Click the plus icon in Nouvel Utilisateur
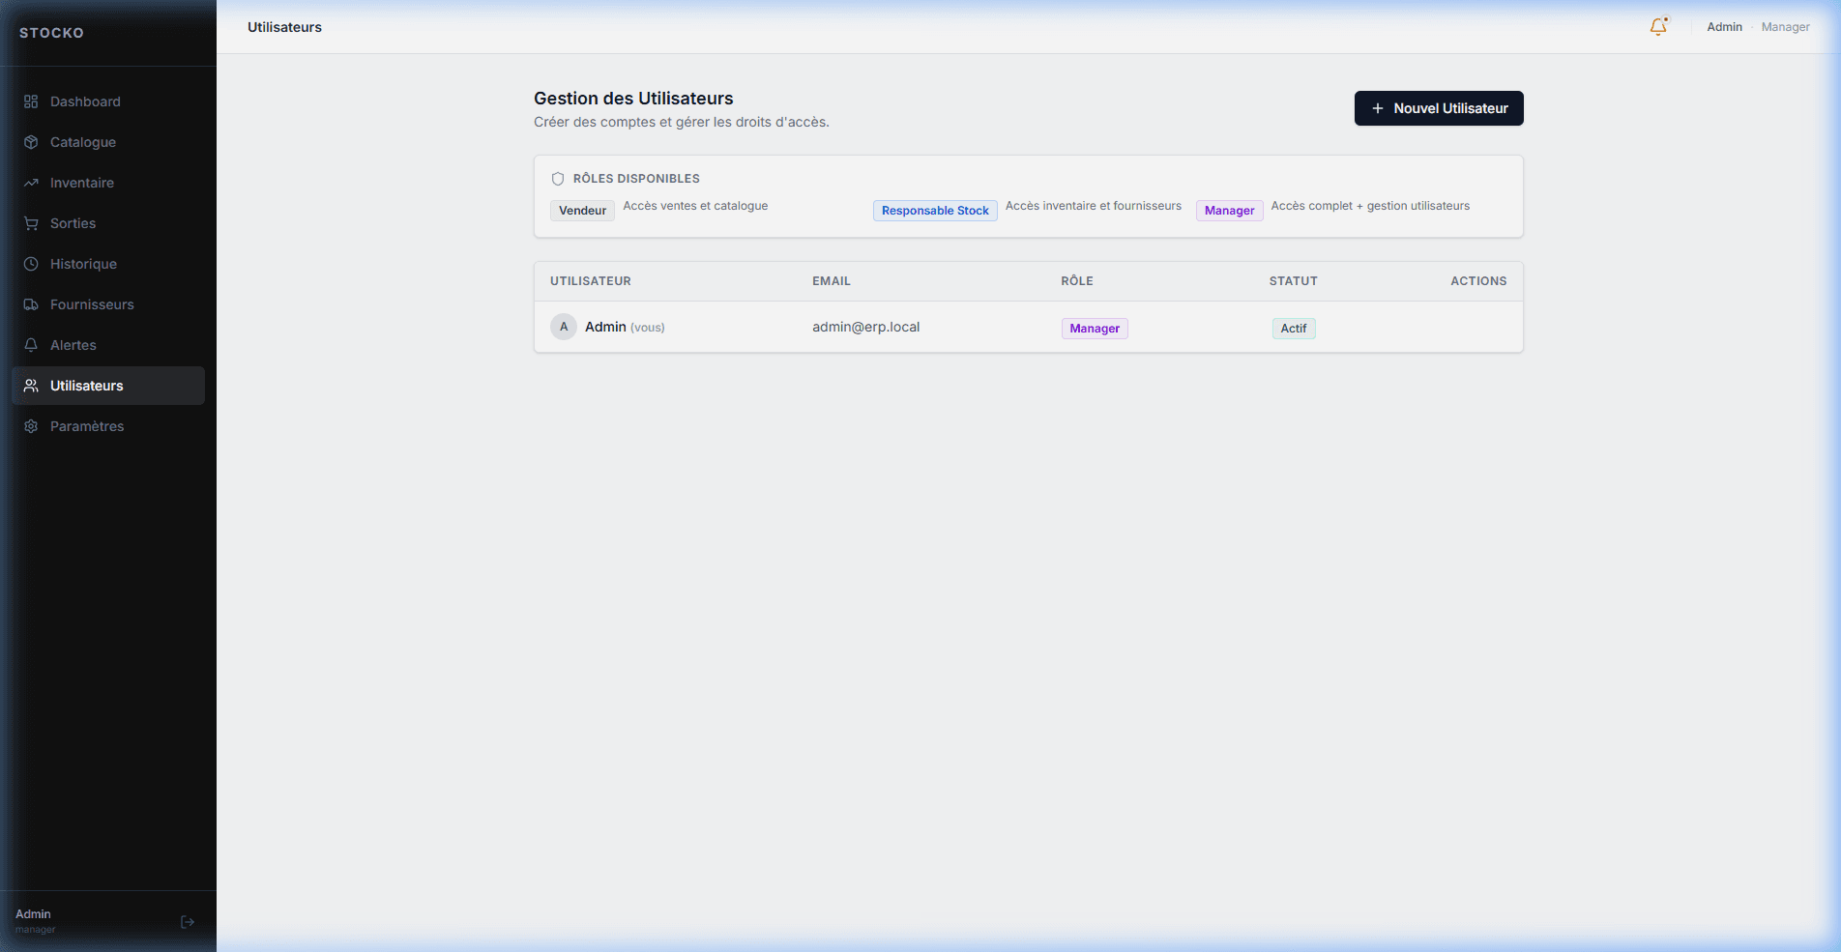 click(1378, 108)
